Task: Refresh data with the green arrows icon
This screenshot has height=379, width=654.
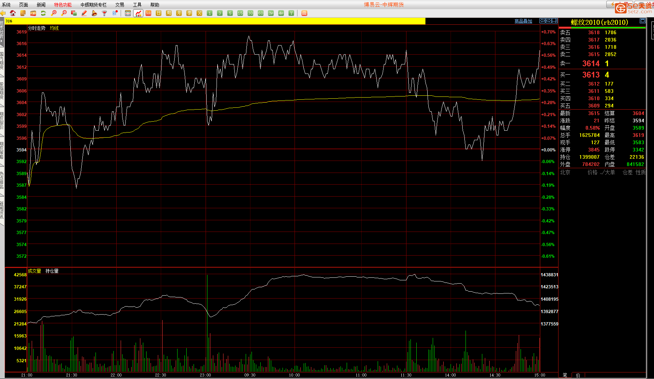Action: coord(43,13)
